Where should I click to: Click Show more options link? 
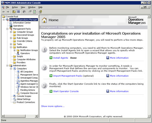[x=53, y=106]
